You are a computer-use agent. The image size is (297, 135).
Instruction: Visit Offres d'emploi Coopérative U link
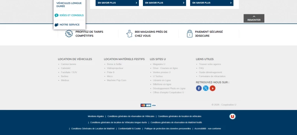pos(169,93)
